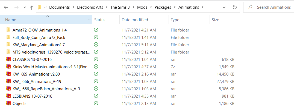The width and height of the screenshot is (294, 112).
Task: Select the Amra72_OKW_Animations_1.4 folder icon
Action: coord(8,30)
